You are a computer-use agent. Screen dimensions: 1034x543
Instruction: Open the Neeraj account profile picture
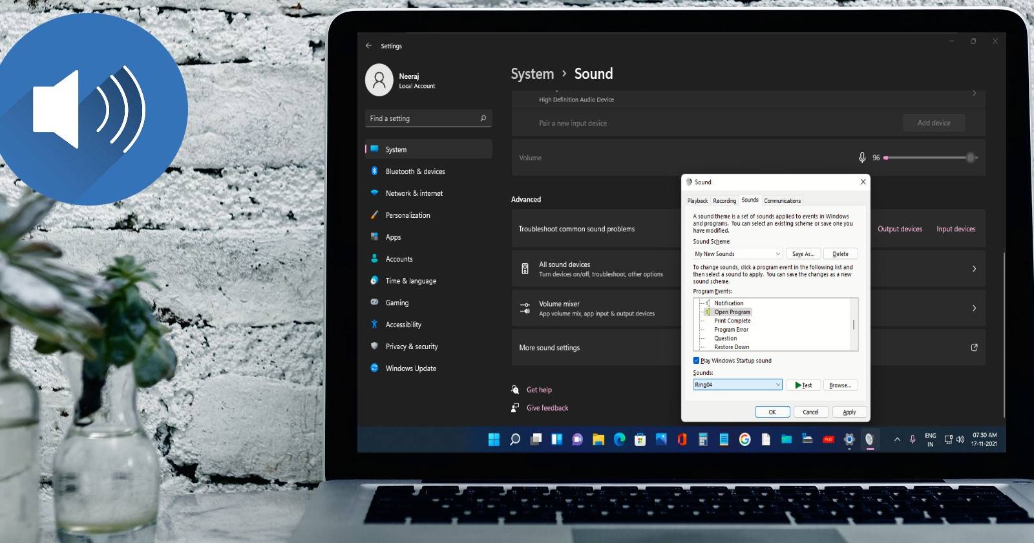(x=379, y=80)
